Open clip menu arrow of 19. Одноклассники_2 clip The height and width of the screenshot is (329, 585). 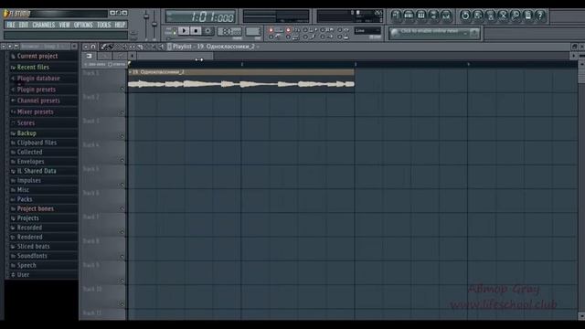tap(130, 71)
